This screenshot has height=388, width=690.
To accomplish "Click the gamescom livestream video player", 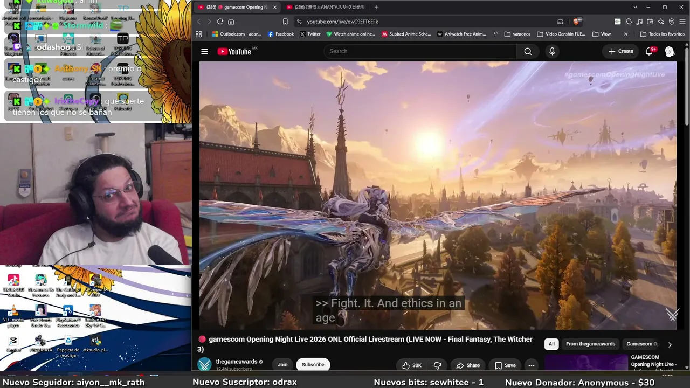I will coord(438,195).
